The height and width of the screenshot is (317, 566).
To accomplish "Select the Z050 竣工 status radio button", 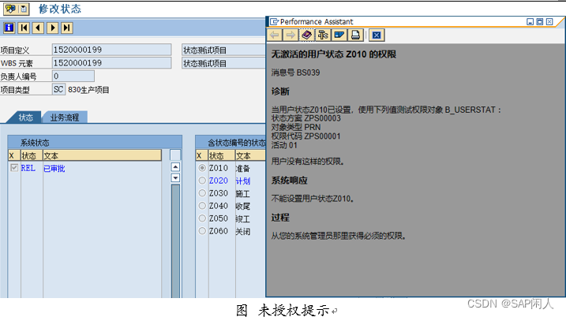I will pyautogui.click(x=202, y=218).
